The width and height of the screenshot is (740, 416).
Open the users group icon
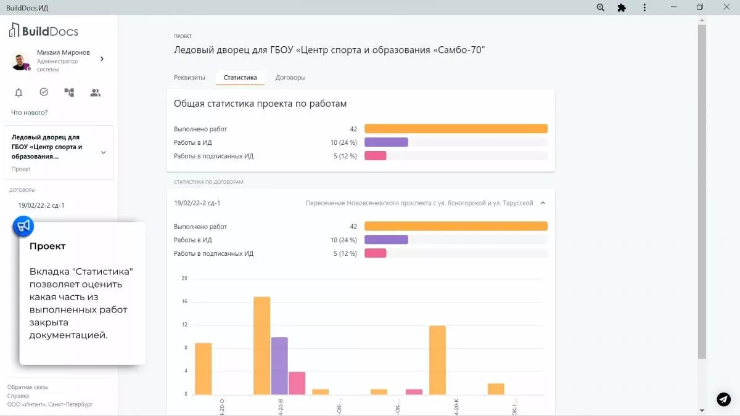95,93
